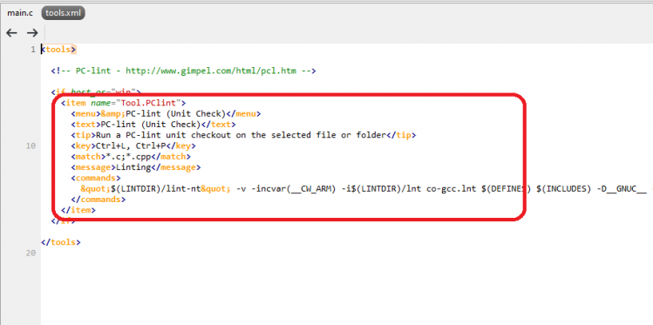Click the opening <commands> tag
The image size is (653, 325).
point(96,178)
